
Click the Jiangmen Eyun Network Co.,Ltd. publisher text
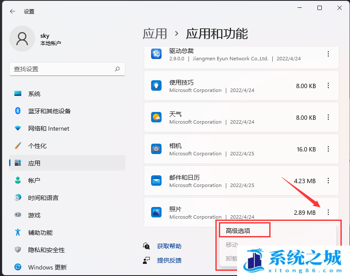(x=230, y=59)
